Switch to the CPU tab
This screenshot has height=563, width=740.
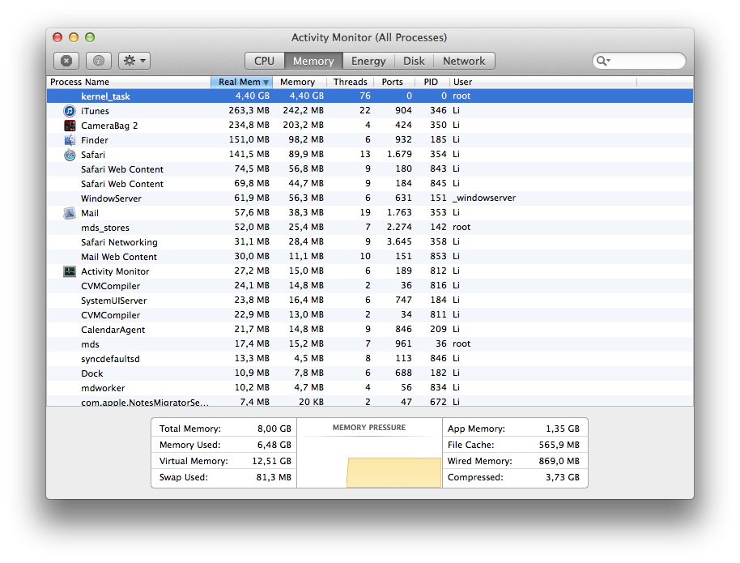click(264, 61)
